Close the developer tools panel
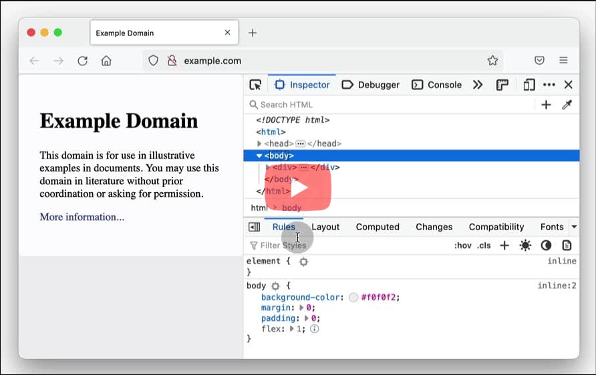Screen dimensions: 596x375 click(568, 85)
